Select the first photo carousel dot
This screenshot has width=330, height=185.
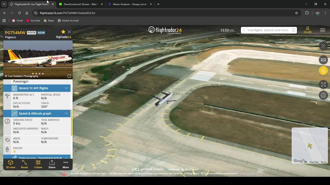tap(33, 74)
